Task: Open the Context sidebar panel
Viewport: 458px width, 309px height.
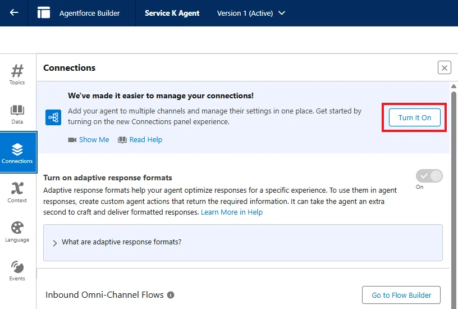Action: coord(17,192)
